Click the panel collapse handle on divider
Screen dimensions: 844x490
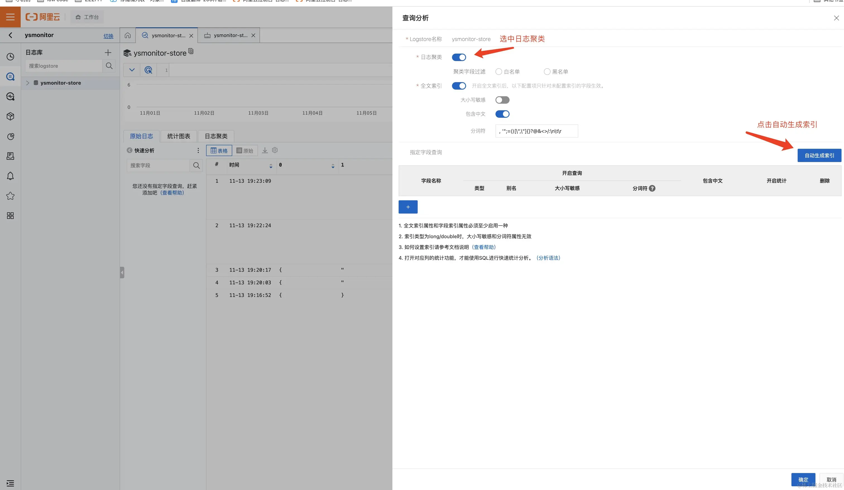[122, 272]
